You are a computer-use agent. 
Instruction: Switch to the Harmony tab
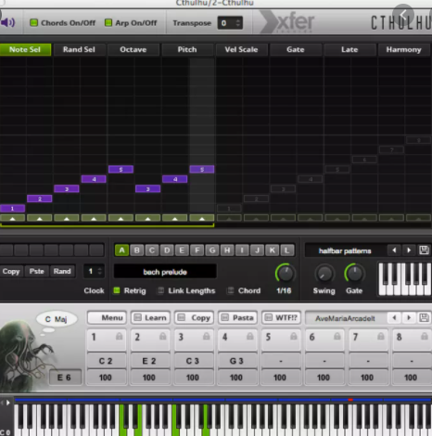pyautogui.click(x=403, y=49)
